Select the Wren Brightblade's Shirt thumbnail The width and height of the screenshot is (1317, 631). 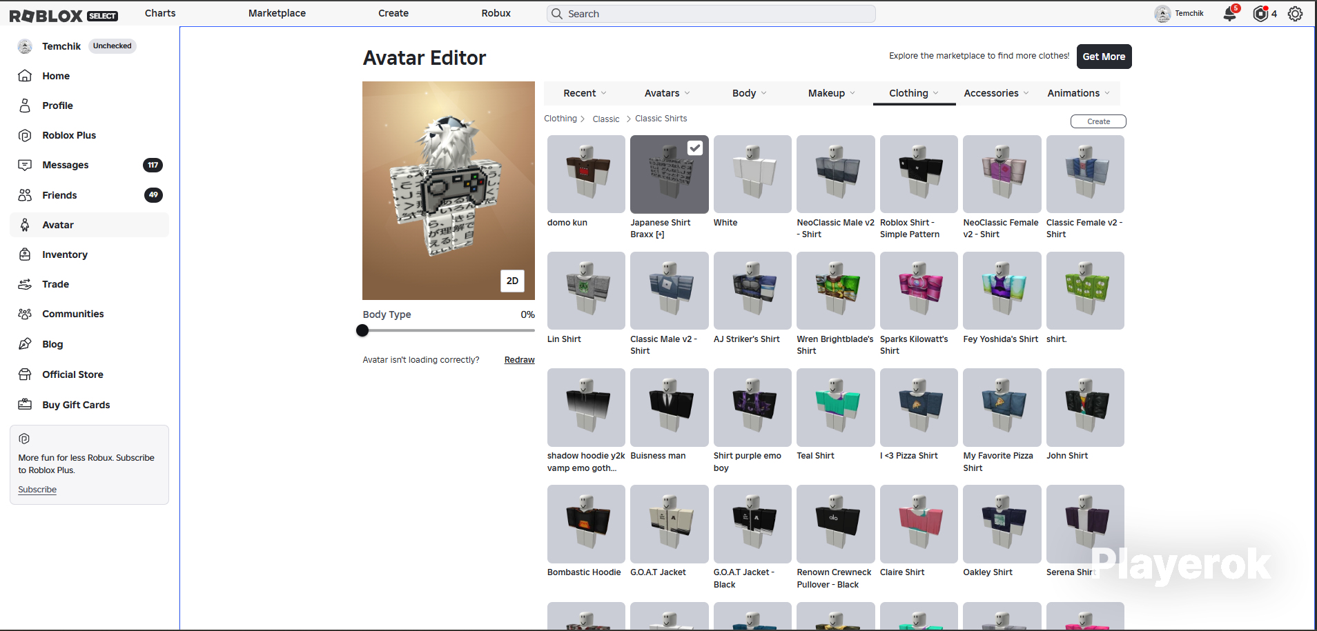click(x=836, y=290)
